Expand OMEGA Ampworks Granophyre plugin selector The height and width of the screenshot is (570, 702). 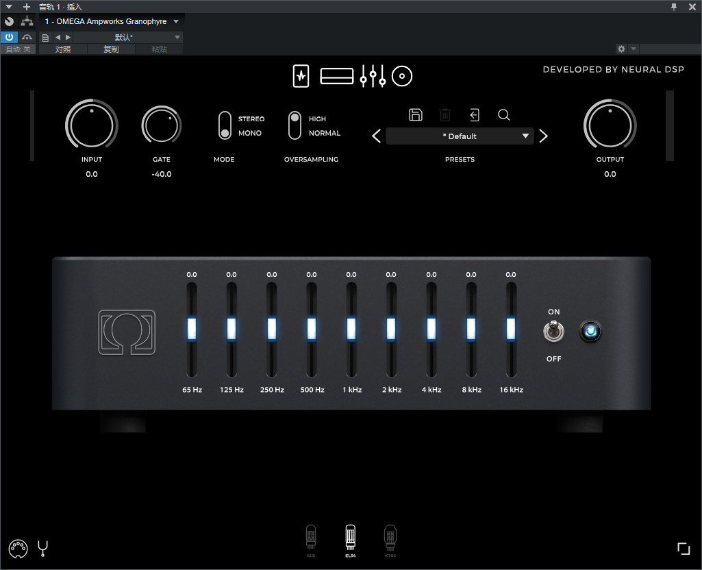pos(112,21)
